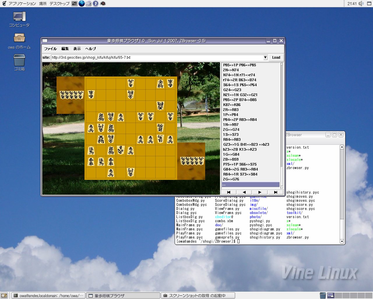Launch the terminal from the top panel
373x299 pixels.
(x=75, y=4)
